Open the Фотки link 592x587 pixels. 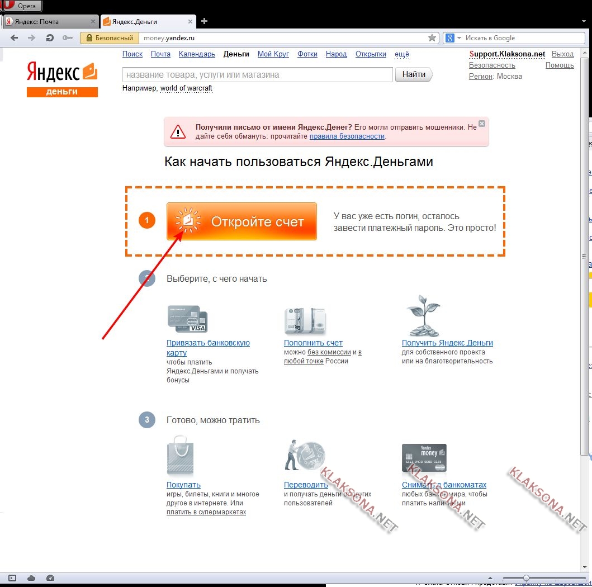(307, 54)
